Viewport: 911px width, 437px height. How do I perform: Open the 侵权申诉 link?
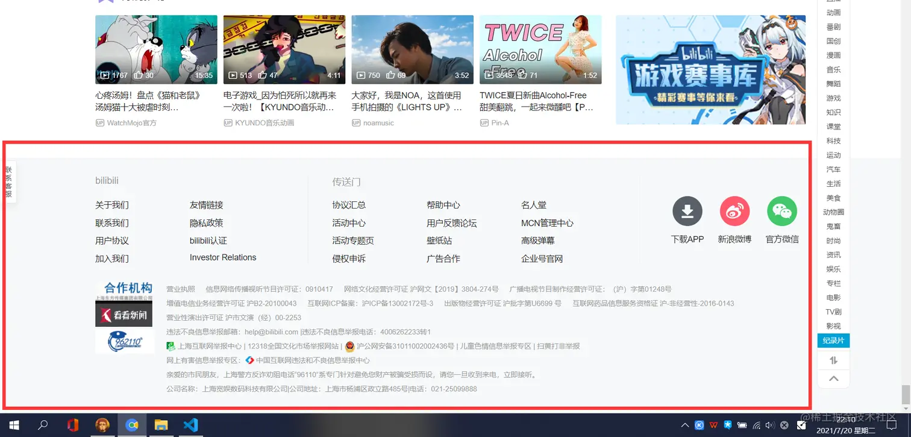click(x=349, y=259)
